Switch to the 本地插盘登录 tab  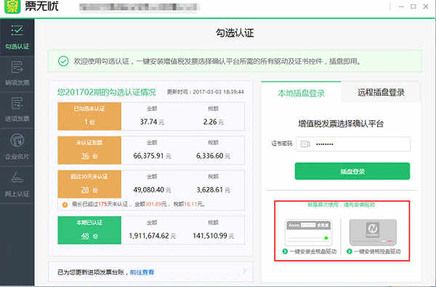(x=301, y=93)
